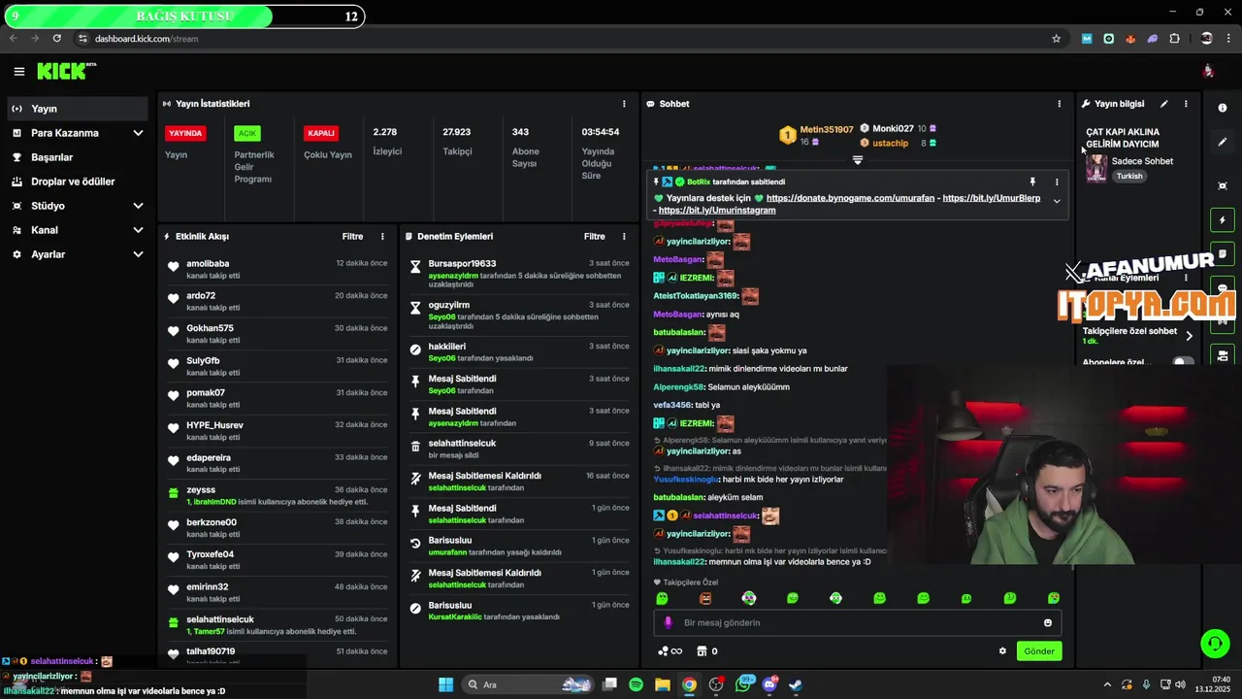Image resolution: width=1242 pixels, height=699 pixels.
Task: Open Windows Start menu
Action: (445, 684)
